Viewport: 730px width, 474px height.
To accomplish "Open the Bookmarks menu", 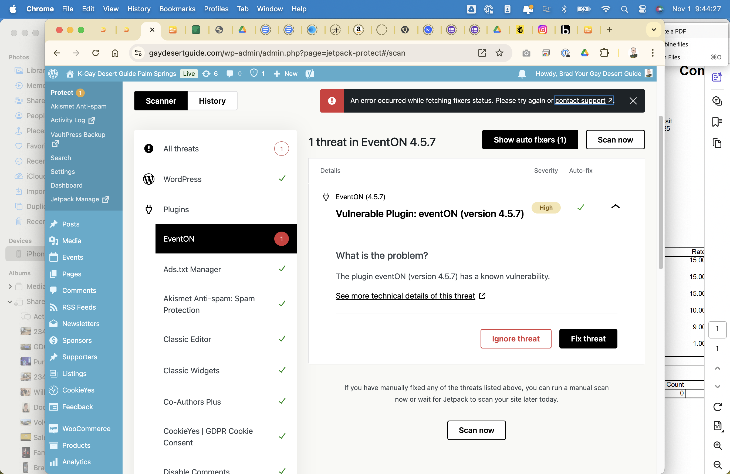I will click(x=177, y=9).
